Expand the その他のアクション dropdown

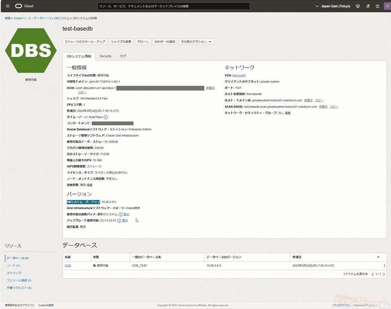[x=196, y=42]
